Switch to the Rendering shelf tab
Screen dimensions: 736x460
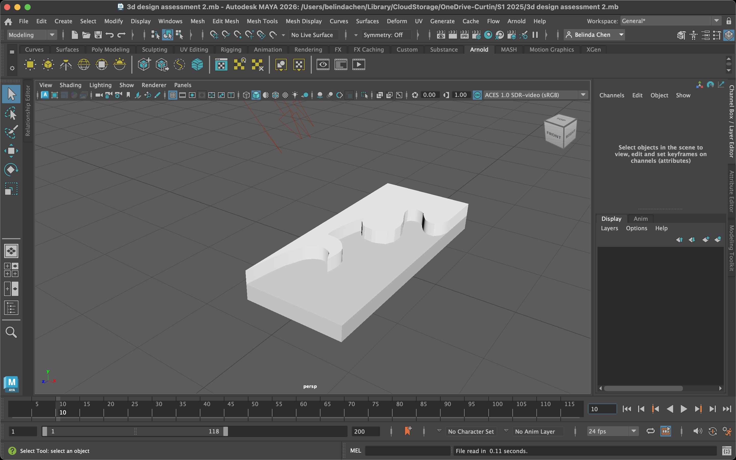point(308,50)
